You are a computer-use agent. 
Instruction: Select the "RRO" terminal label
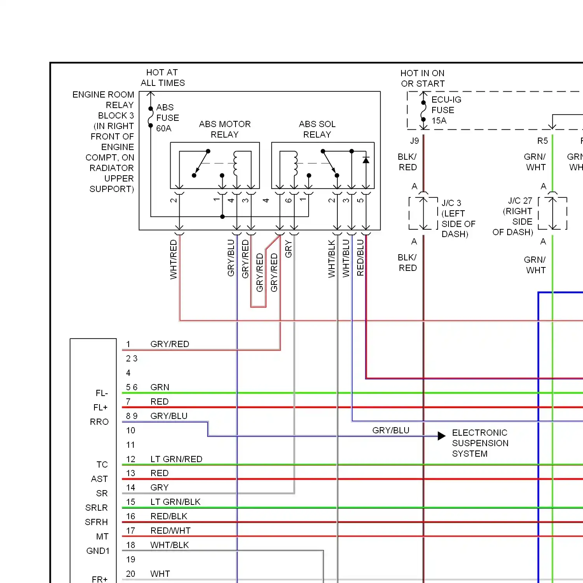tap(99, 422)
